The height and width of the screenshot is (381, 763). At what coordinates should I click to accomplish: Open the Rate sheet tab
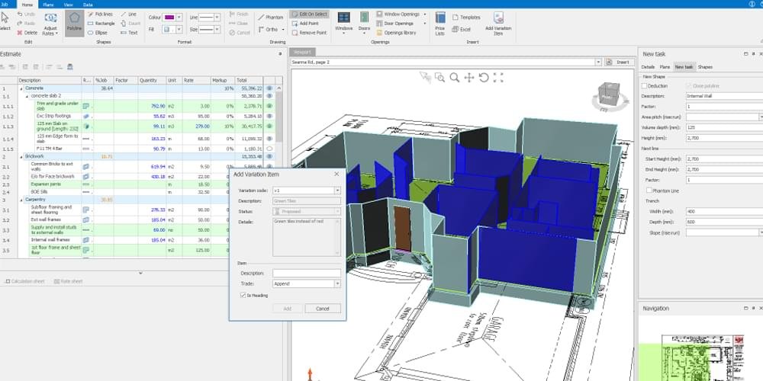point(68,281)
